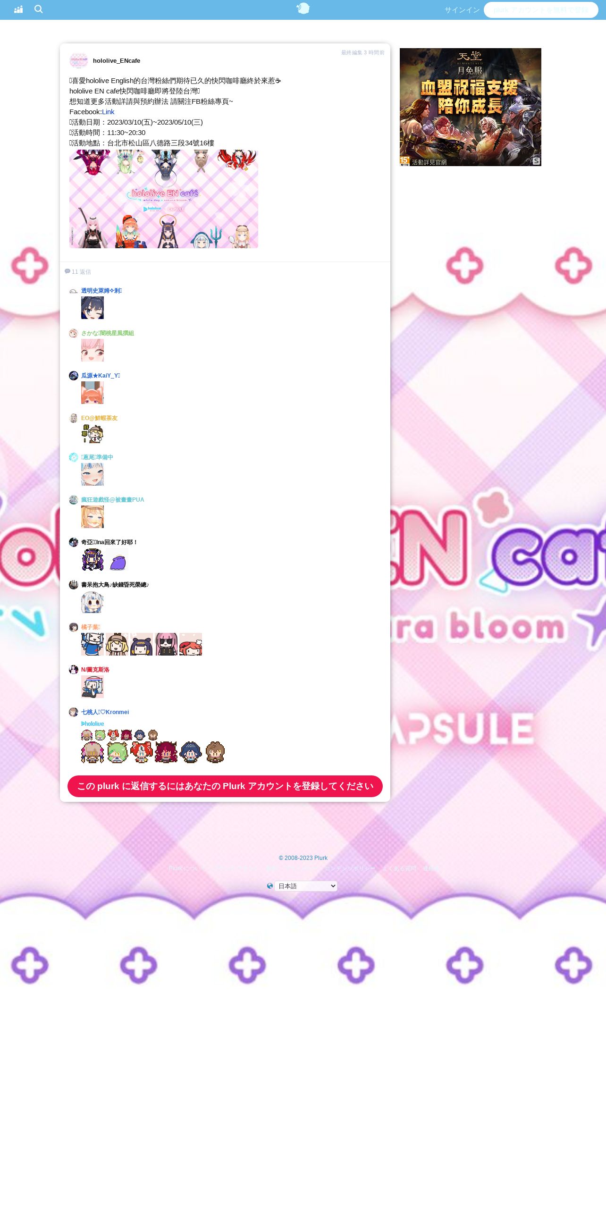Click 奇亞 small avatar icon
Image resolution: width=606 pixels, height=1212 pixels.
point(73,542)
